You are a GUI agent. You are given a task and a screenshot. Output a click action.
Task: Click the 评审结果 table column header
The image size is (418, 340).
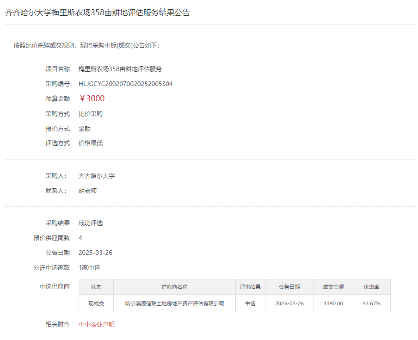pyautogui.click(x=250, y=287)
